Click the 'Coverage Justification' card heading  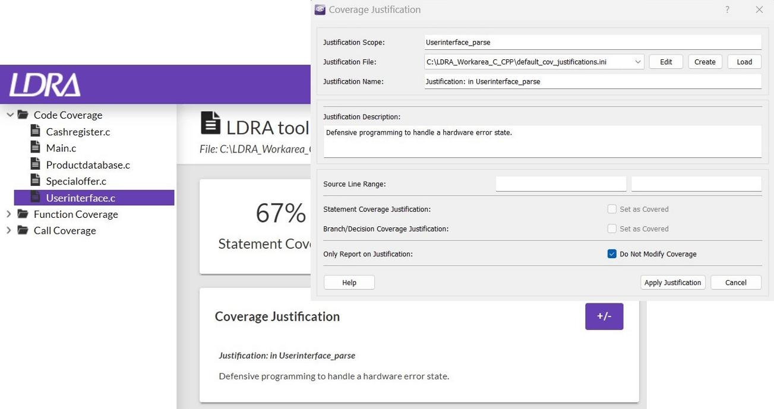point(277,316)
